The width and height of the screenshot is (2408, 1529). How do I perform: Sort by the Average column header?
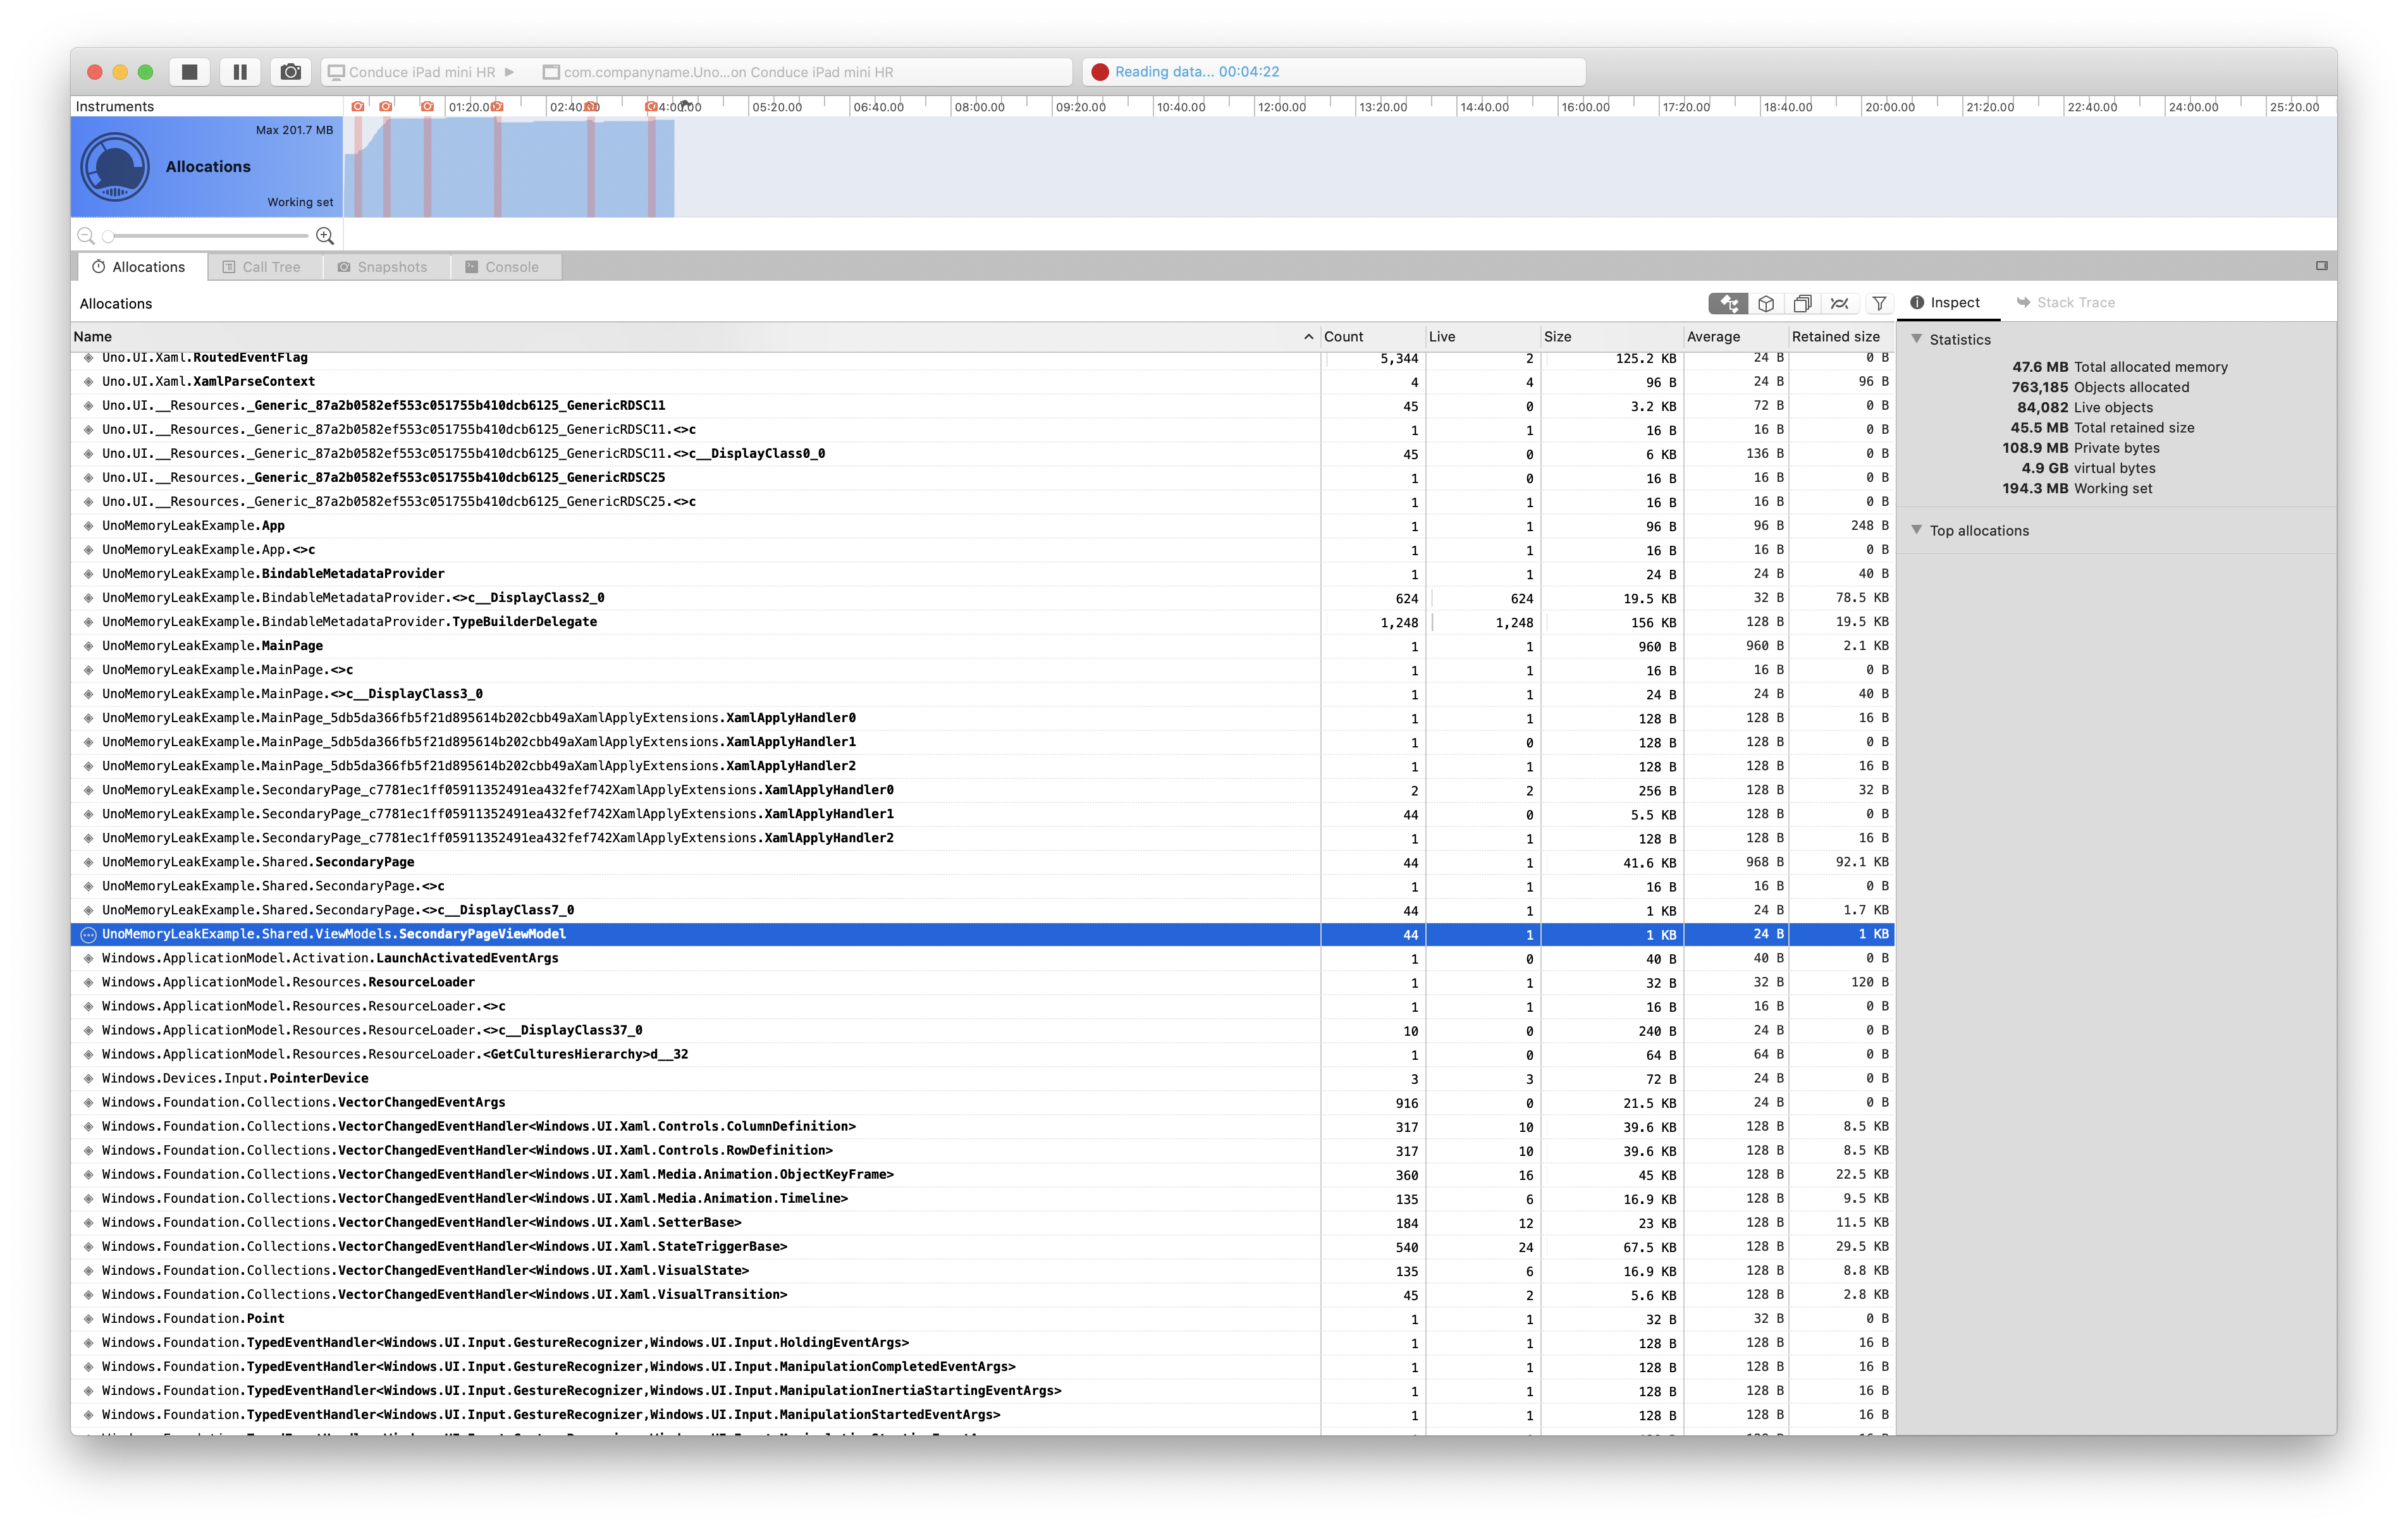pyautogui.click(x=1735, y=337)
